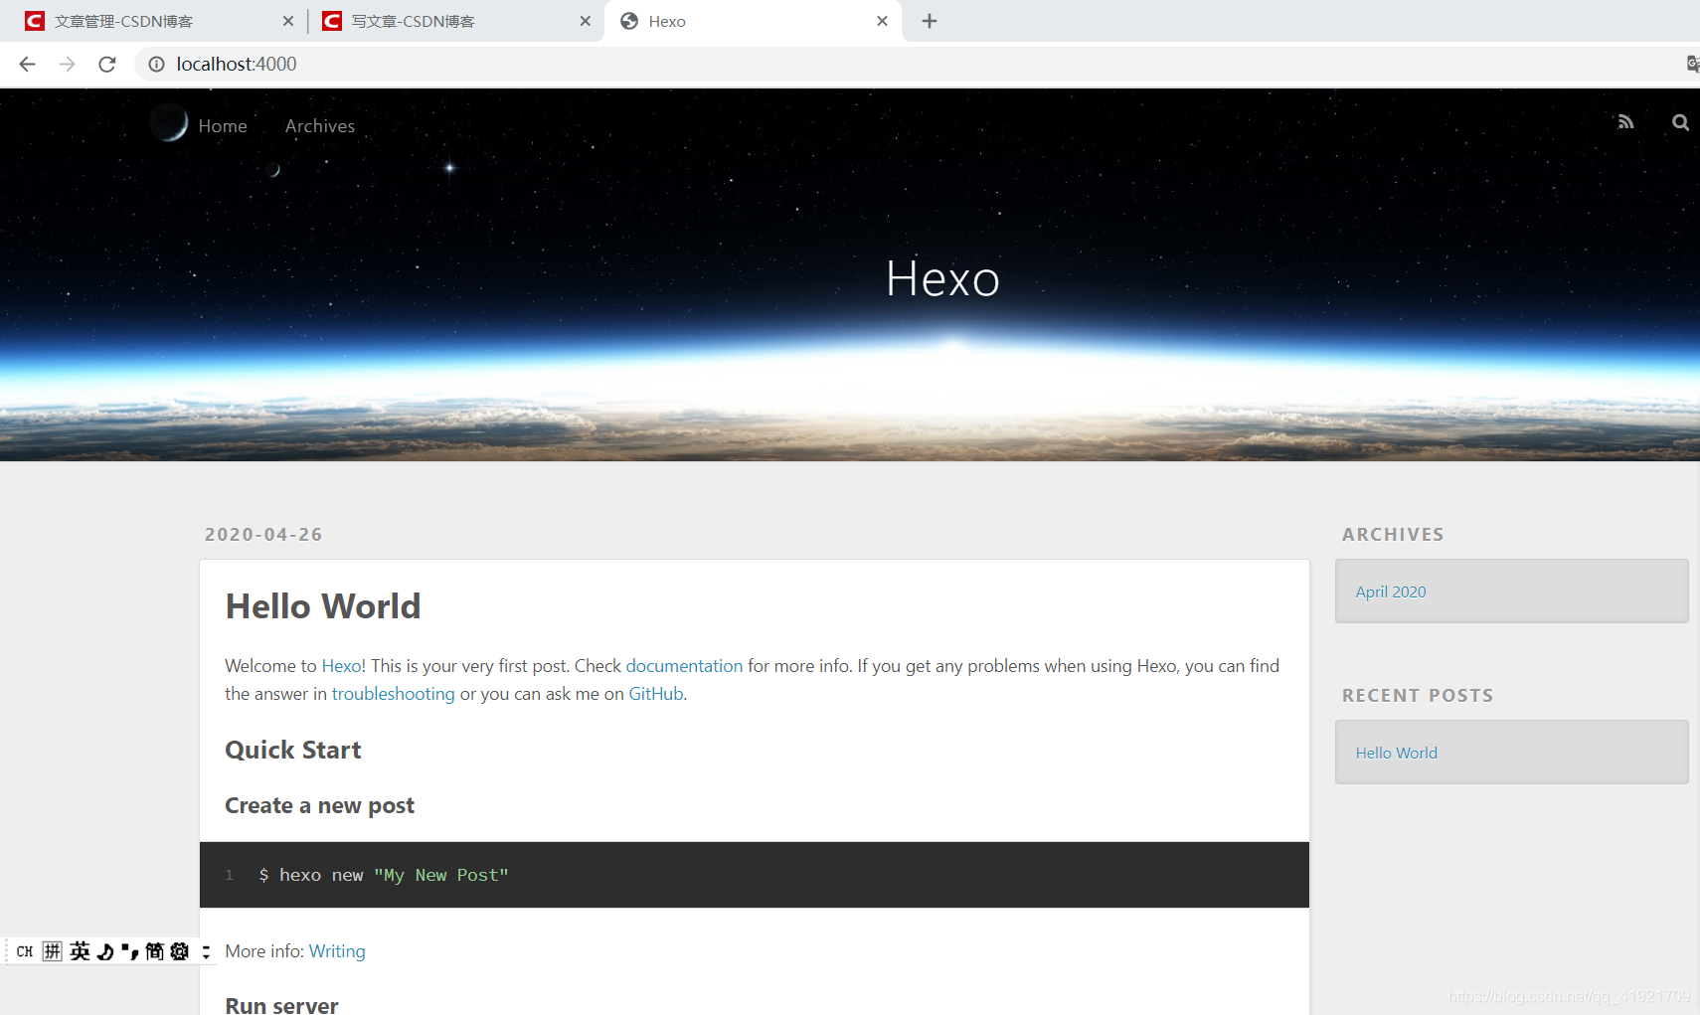Toggle 简 simplified Chinese mode
Image resolution: width=1700 pixels, height=1015 pixels.
tap(154, 951)
